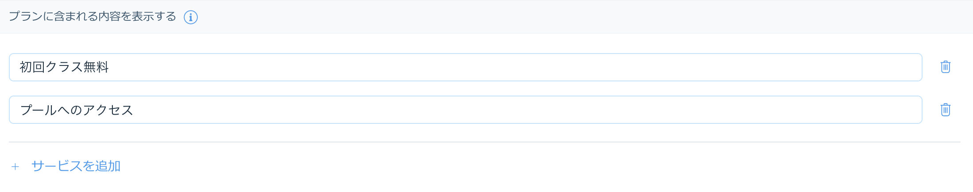
Task: Place cursor in the プールへのアクセス text
Action: click(x=77, y=110)
